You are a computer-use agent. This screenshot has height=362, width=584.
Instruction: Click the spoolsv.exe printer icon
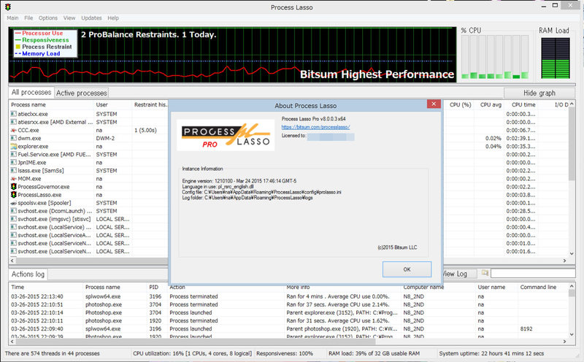tap(14, 203)
